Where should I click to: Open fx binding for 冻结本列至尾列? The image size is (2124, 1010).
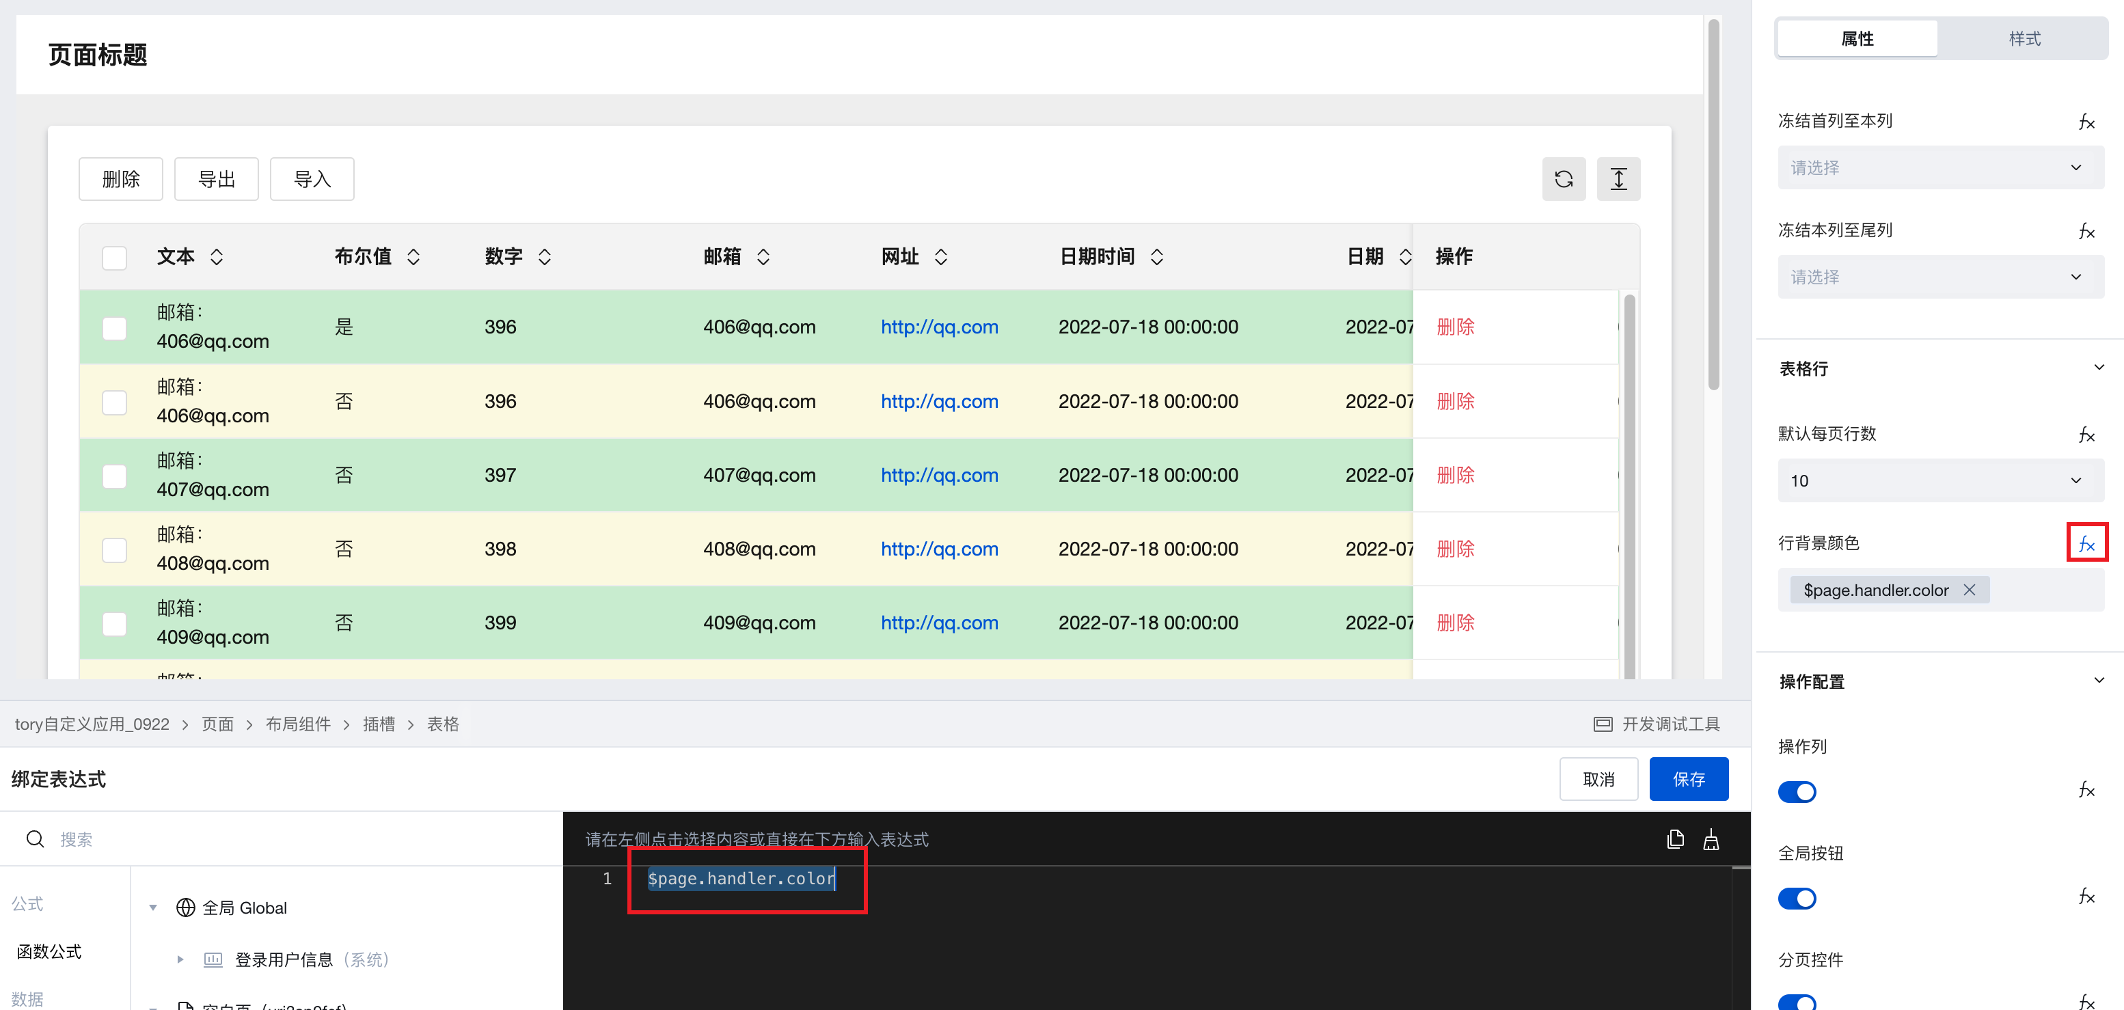2086,231
